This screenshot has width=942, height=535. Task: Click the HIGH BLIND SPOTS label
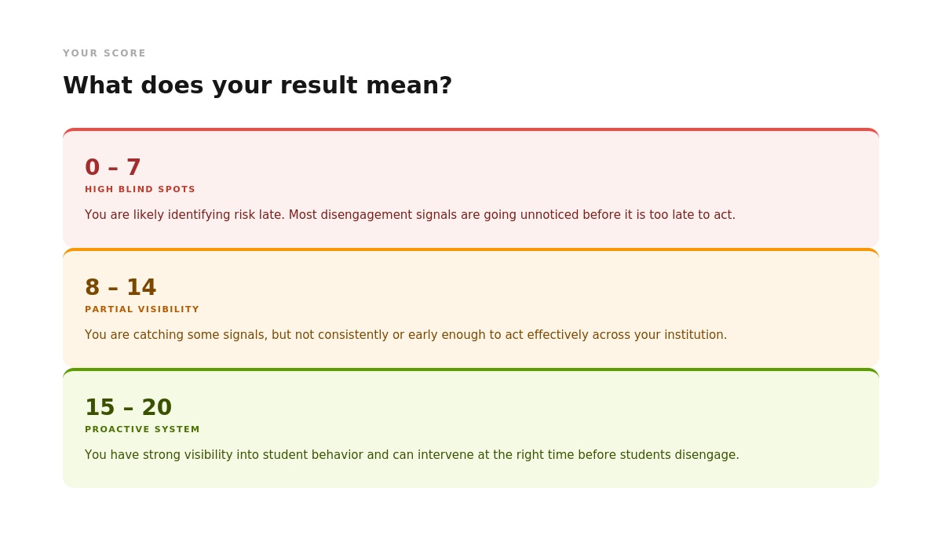[x=140, y=189]
